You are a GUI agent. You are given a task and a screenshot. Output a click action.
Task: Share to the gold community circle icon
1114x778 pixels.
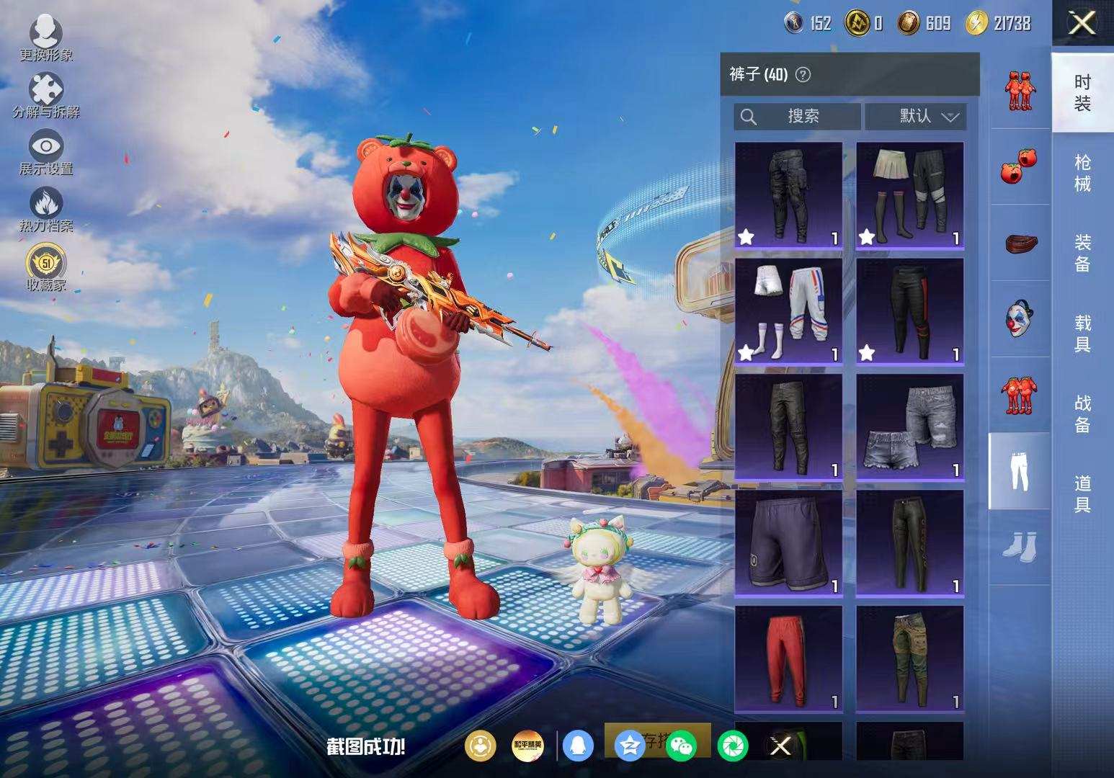click(481, 746)
